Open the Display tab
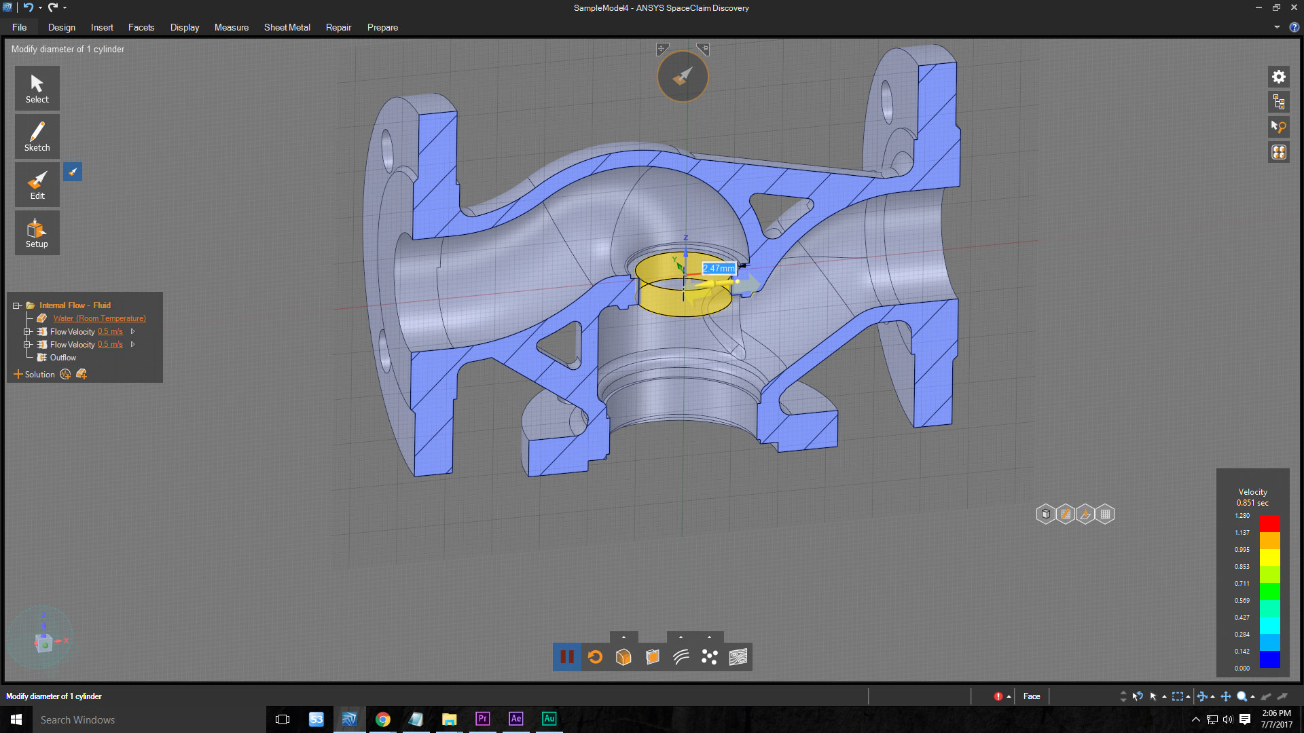This screenshot has height=733, width=1304. (x=185, y=27)
